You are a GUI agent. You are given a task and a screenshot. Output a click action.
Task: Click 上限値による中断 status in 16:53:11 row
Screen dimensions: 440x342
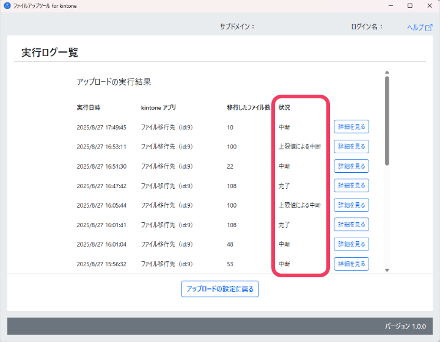pos(299,147)
